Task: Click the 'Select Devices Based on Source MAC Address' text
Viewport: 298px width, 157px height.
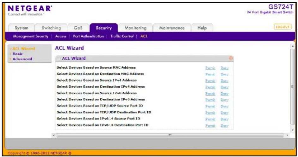Action: click(x=96, y=67)
